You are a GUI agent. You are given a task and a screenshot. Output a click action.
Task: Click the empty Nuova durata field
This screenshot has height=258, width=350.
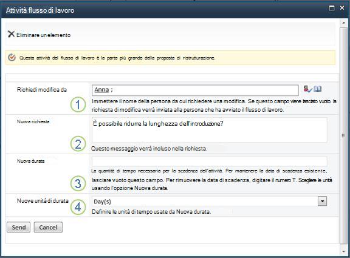point(210,161)
